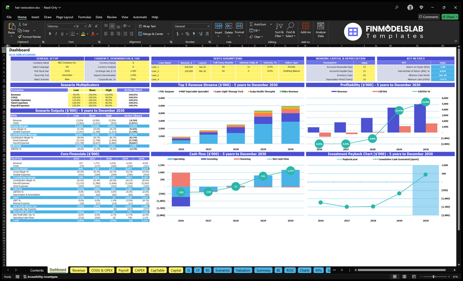This screenshot has height=281, width=463.
Task: Click the Cut scissors icon
Action: point(20,24)
